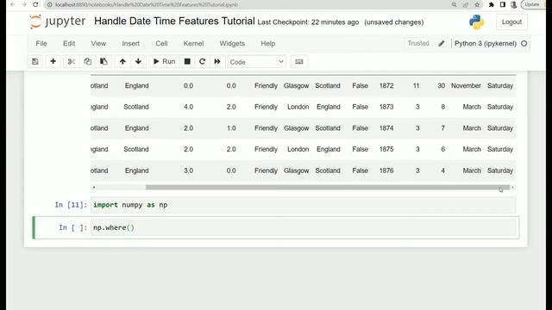Click the 4.0 score cell
The height and width of the screenshot is (310, 552).
point(188,107)
